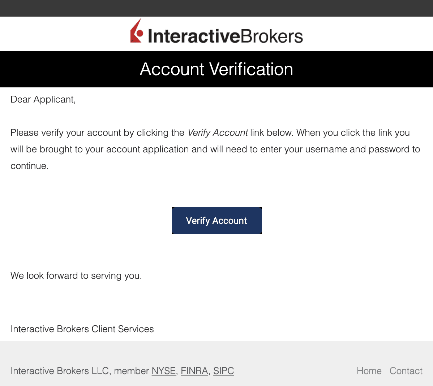The height and width of the screenshot is (386, 433).
Task: Click the We look forward to serving you line
Action: pos(76,276)
